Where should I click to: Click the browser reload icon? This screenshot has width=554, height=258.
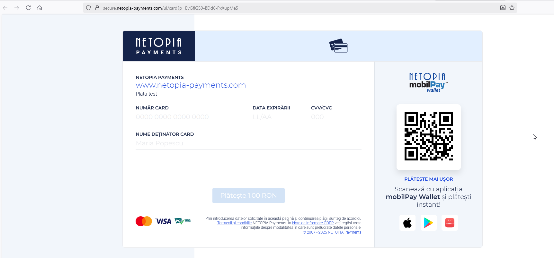pyautogui.click(x=28, y=8)
